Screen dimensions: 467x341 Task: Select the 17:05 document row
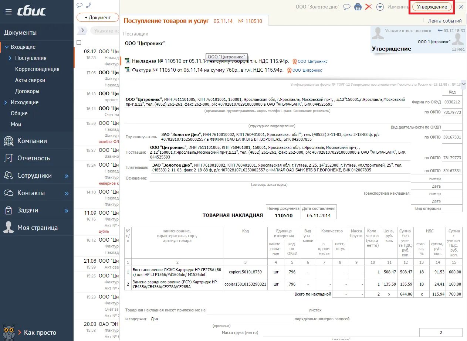coord(97,79)
